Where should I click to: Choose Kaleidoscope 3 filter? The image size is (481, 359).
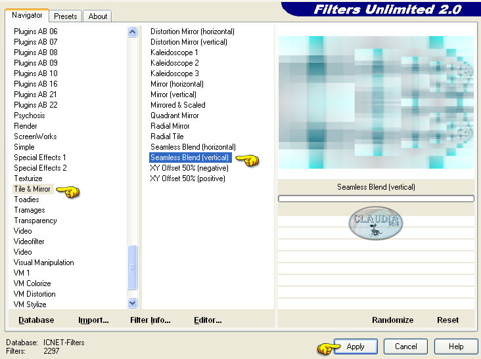175,74
